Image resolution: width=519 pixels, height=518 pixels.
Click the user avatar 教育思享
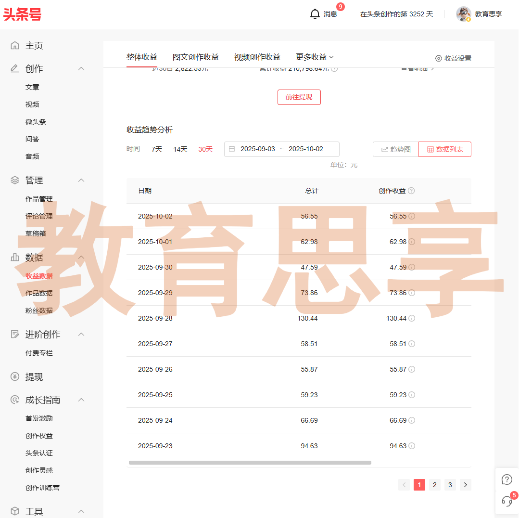(x=464, y=14)
